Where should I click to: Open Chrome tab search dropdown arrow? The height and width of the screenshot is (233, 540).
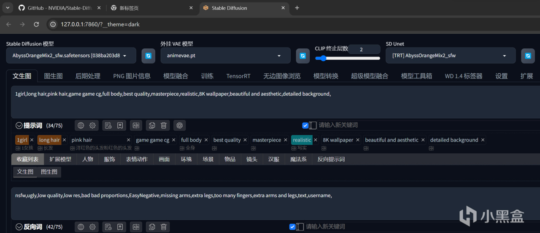8,8
